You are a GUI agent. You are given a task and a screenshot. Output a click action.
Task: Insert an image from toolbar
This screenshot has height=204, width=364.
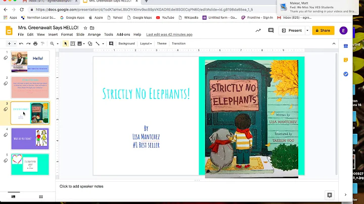click(x=80, y=43)
